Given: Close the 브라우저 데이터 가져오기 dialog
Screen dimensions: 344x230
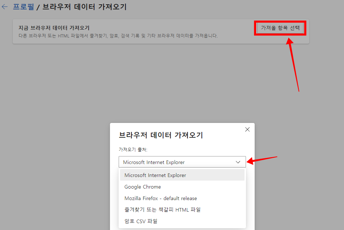Looking at the screenshot, I should [x=247, y=129].
